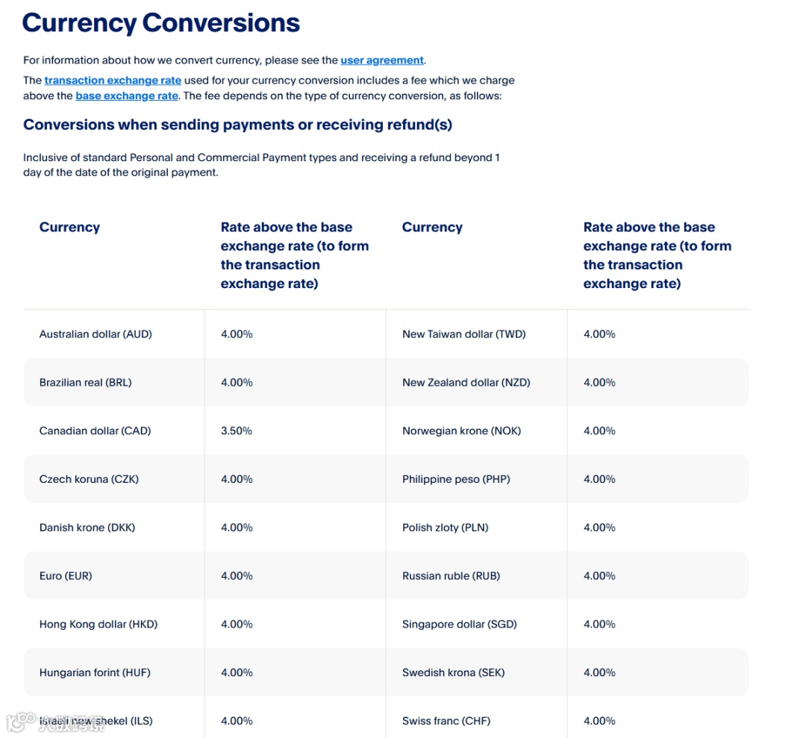The image size is (806, 738).
Task: Click the transaction exchange rate link
Action: 113,80
